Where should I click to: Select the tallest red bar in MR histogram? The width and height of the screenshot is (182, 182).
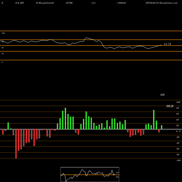point(16,144)
